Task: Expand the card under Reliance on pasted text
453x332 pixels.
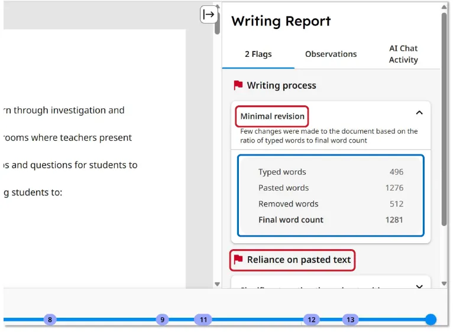Action: coord(419,286)
